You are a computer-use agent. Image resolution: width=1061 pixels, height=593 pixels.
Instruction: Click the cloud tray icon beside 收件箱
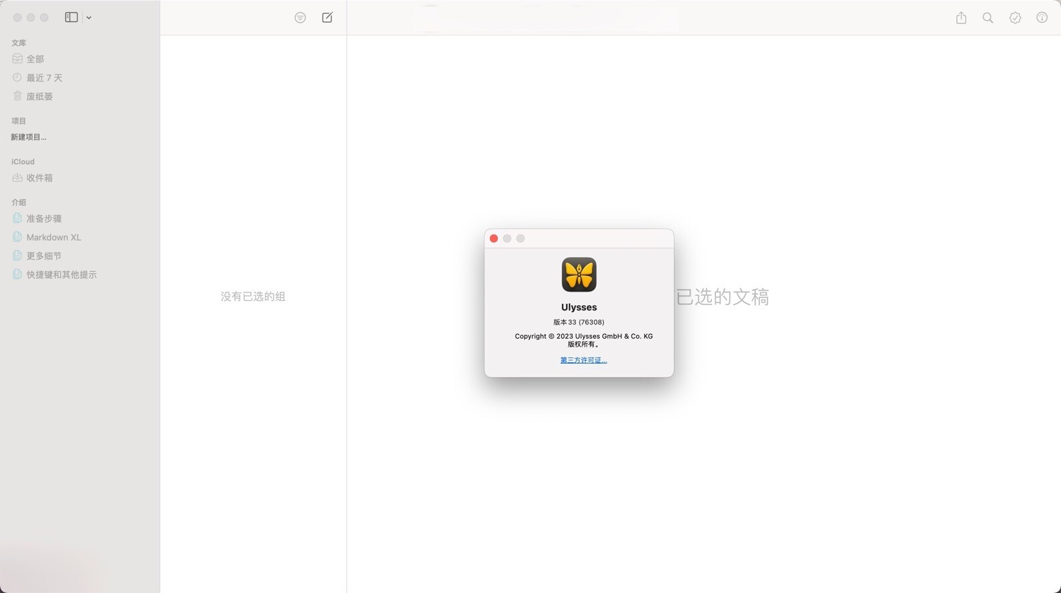point(17,178)
